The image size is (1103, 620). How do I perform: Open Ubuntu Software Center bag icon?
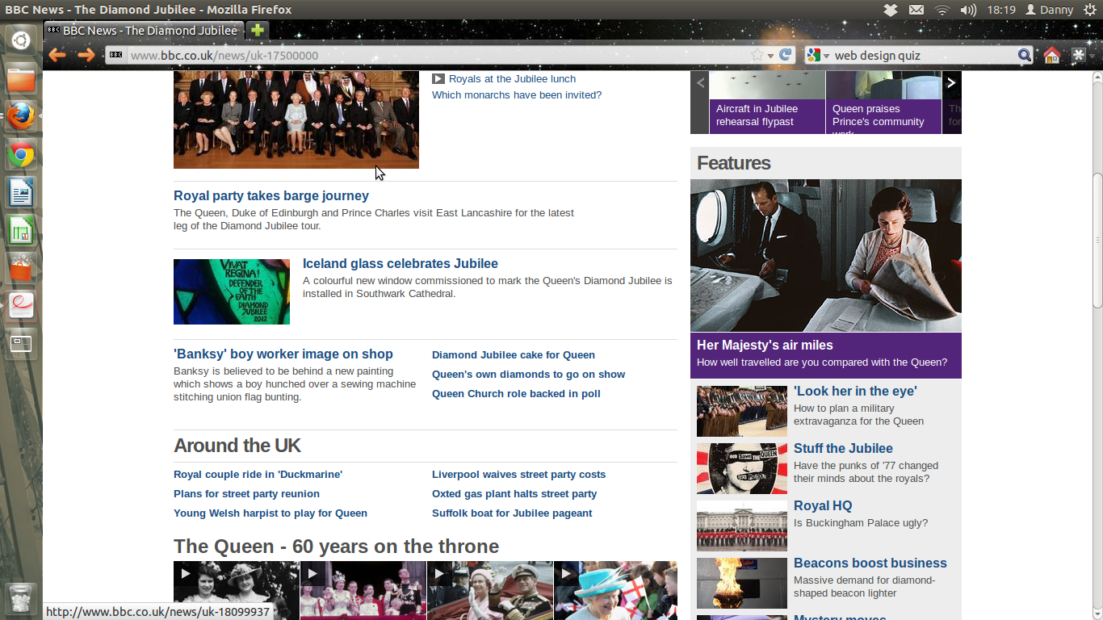pos(22,268)
